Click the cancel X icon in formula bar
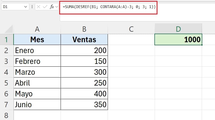The width and height of the screenshot is (215, 120). tap(38, 7)
